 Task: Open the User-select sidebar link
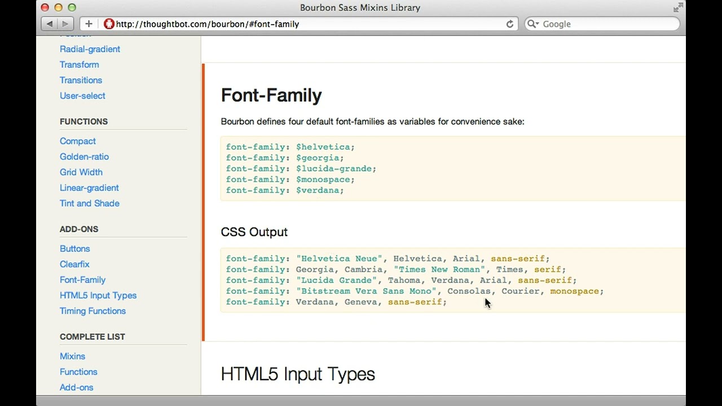(82, 96)
